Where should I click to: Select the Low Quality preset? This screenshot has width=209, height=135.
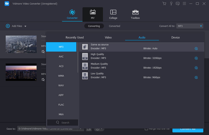click(142, 75)
